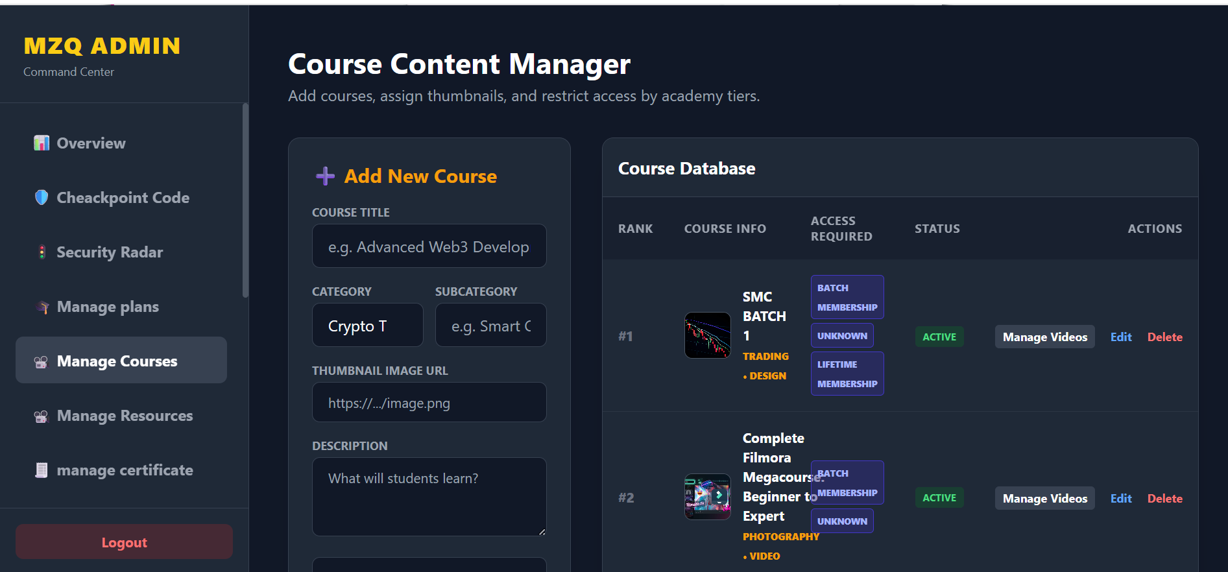Click the SMC BATCH 1 course thumbnail

tap(707, 336)
